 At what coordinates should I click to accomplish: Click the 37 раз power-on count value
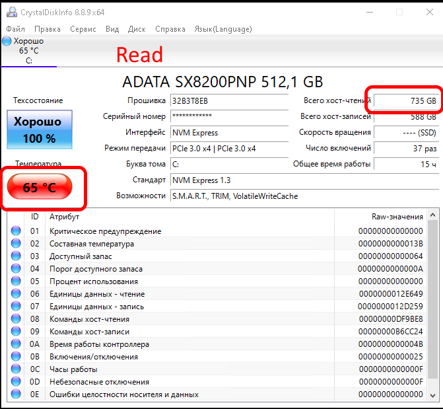point(406,148)
